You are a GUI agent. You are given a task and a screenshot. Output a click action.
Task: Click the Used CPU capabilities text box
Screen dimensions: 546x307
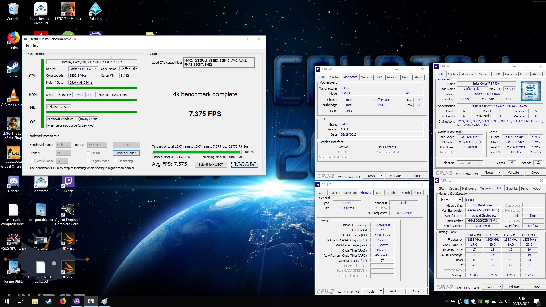[219, 63]
